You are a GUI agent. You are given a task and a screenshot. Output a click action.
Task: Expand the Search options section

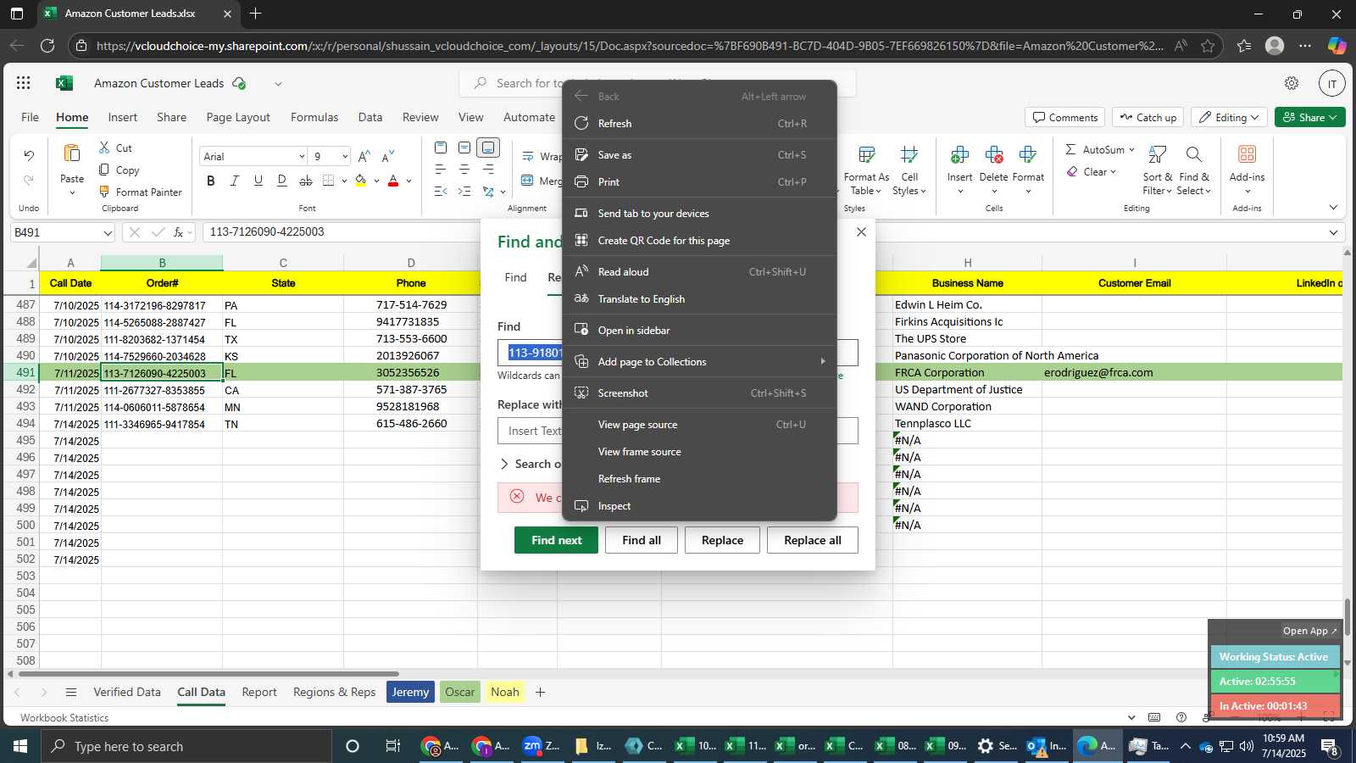(530, 464)
